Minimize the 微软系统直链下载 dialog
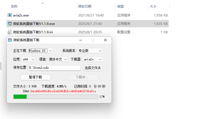 click(81, 40)
